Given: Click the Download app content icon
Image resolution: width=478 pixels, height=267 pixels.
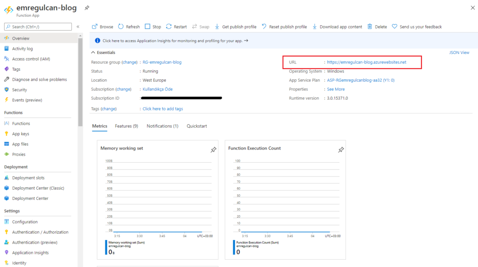Looking at the screenshot, I should point(315,27).
